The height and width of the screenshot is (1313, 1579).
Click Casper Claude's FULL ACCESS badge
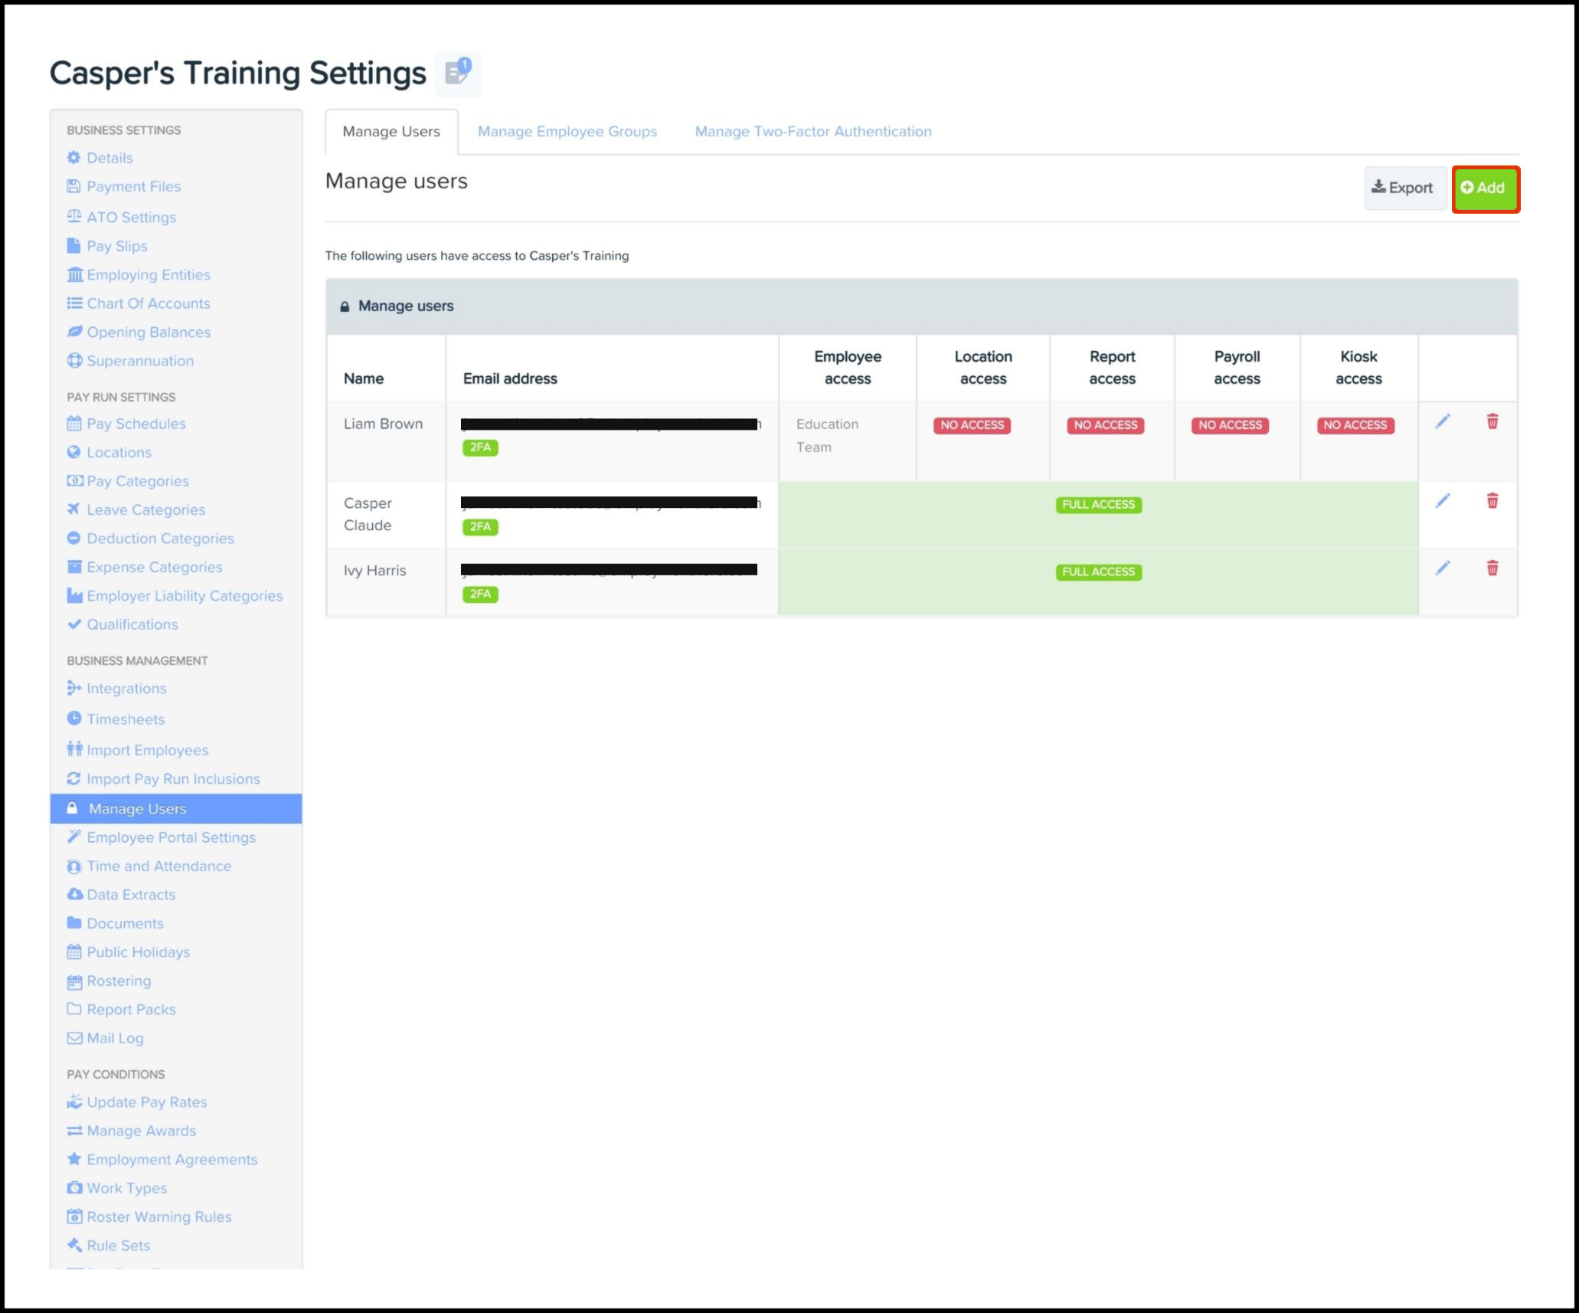[1097, 505]
